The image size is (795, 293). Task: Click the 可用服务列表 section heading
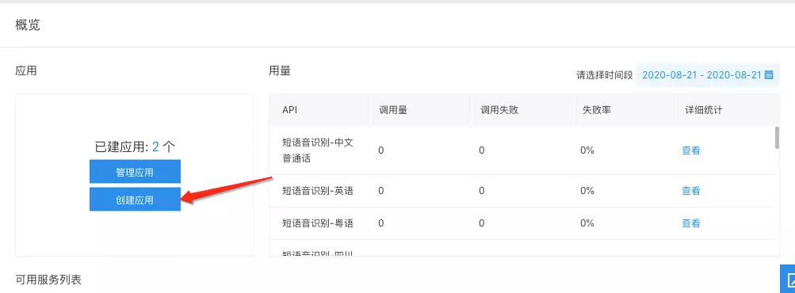48,280
